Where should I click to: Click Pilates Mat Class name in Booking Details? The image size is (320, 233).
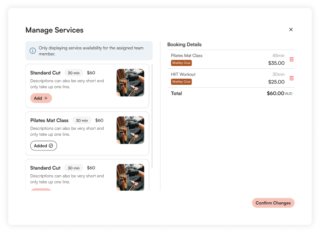pos(187,55)
